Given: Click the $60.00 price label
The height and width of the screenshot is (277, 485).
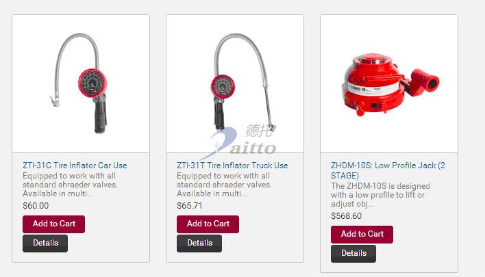Looking at the screenshot, I should (36, 206).
